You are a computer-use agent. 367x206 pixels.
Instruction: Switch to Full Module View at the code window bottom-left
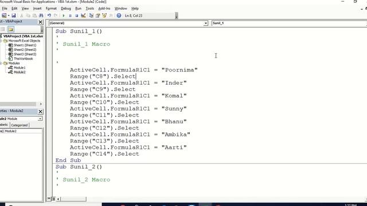pos(53,199)
